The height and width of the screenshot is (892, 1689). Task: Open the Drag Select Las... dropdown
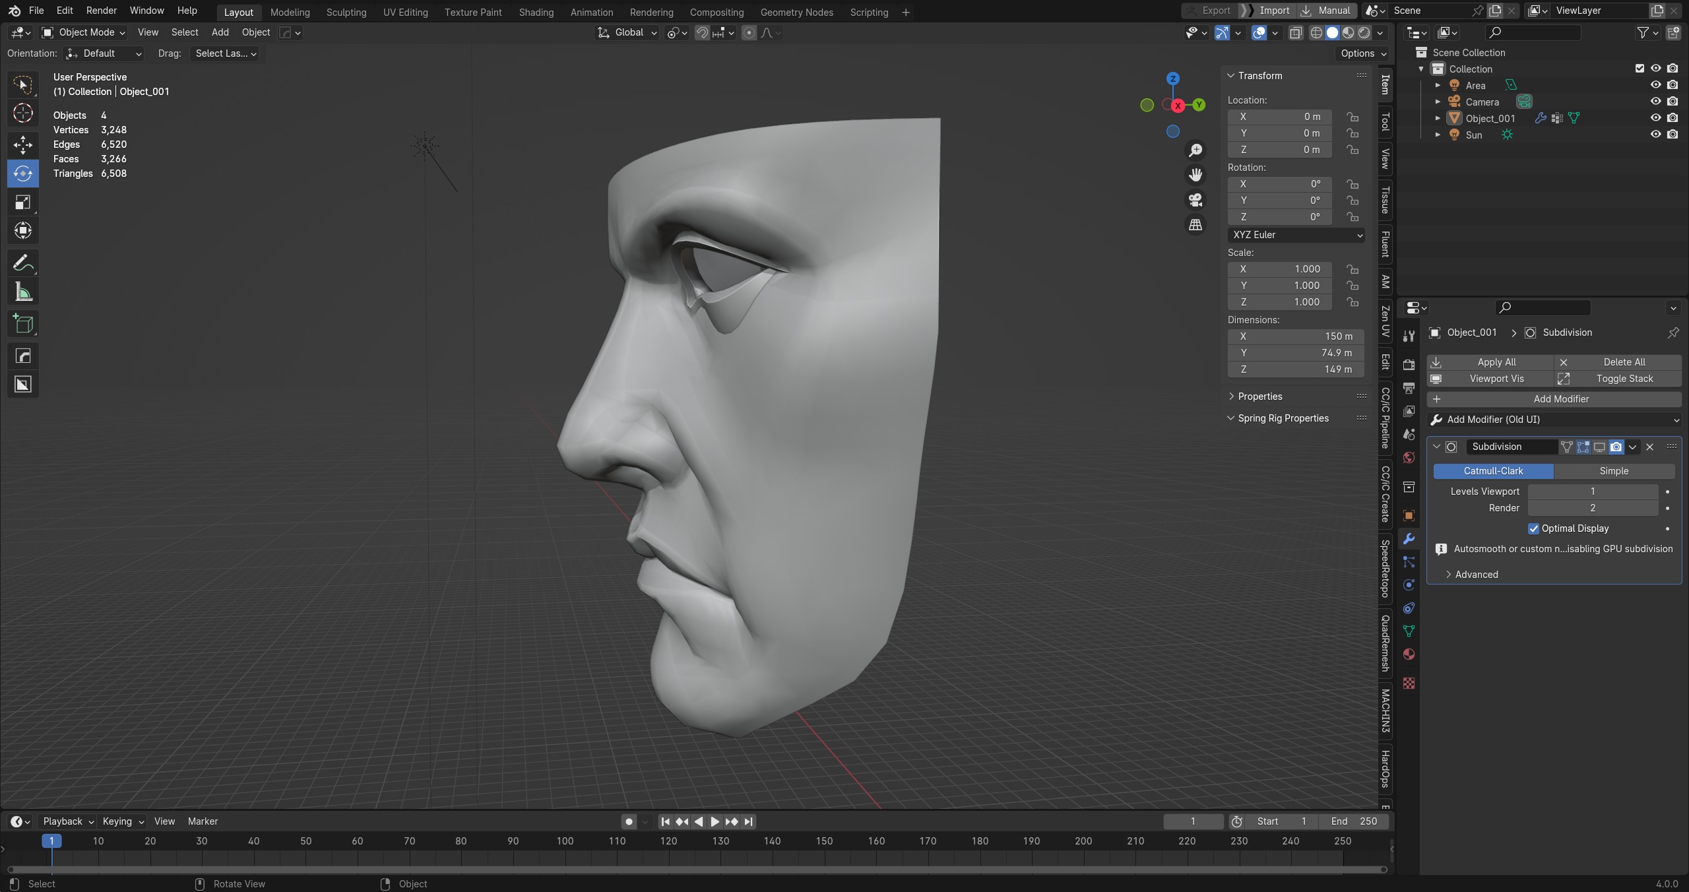[225, 53]
